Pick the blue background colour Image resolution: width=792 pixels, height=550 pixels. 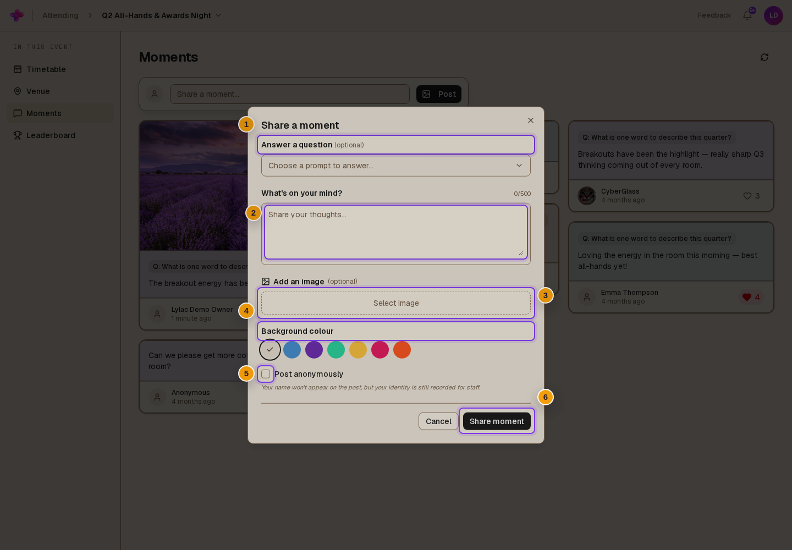[x=292, y=350]
